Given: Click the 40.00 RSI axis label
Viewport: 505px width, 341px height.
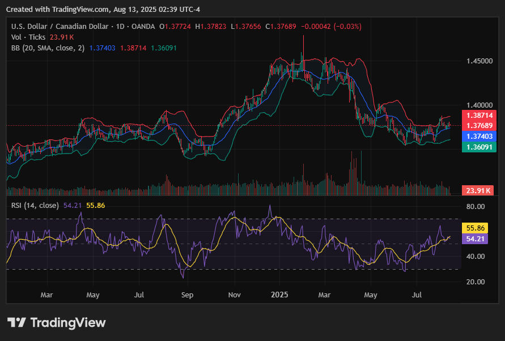Looking at the screenshot, I should click(x=476, y=257).
